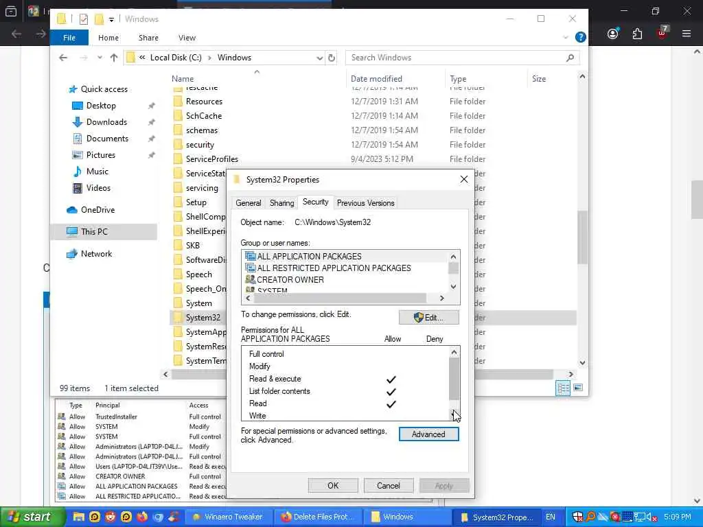703x527 pixels.
Task: Open the File menu
Action: click(69, 38)
